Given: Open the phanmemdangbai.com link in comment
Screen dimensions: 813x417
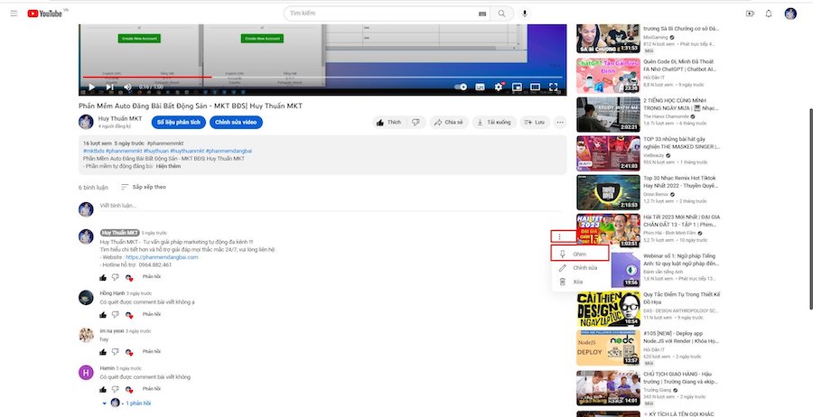Looking at the screenshot, I should pyautogui.click(x=162, y=257).
